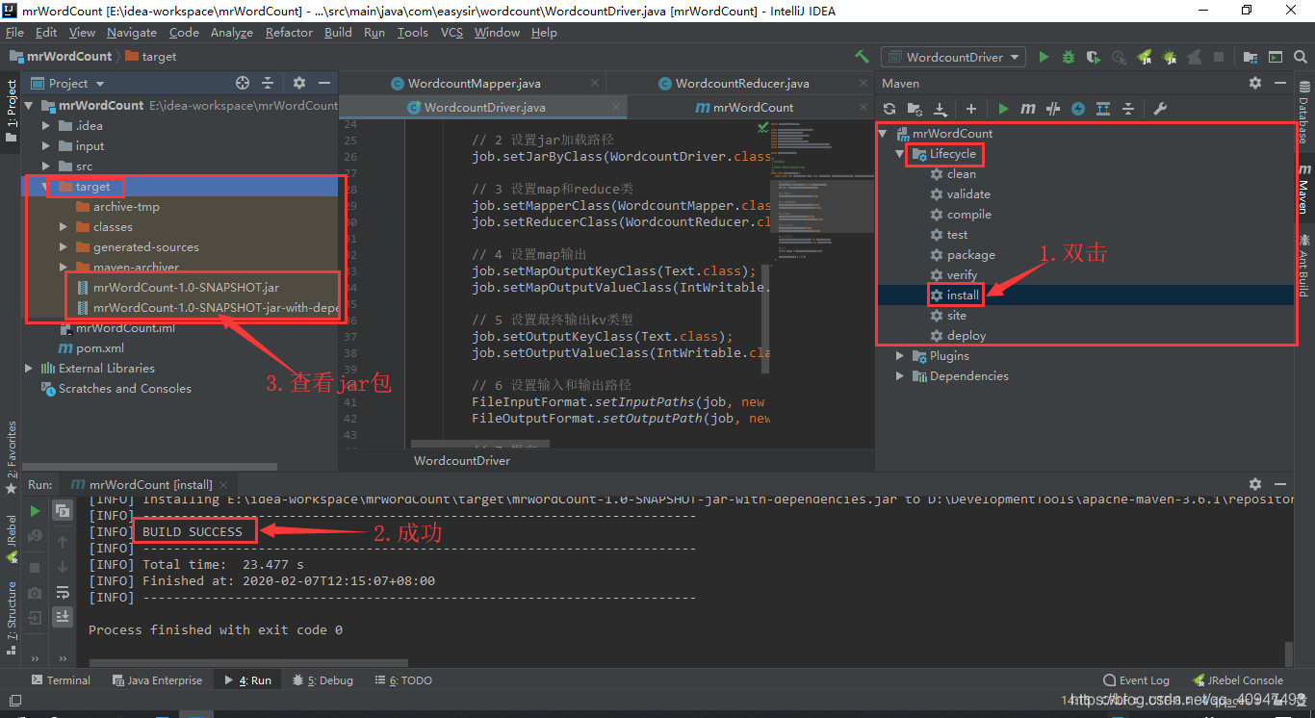Expand the .idea folder
1315x718 pixels.
tap(46, 126)
